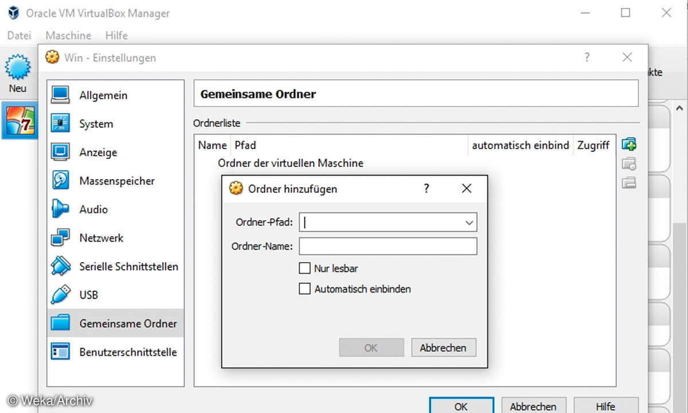The width and height of the screenshot is (688, 413).
Task: Click the Zugriff column header
Action: (593, 145)
